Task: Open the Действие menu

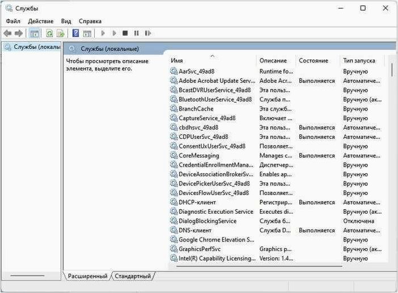Action: (41, 22)
